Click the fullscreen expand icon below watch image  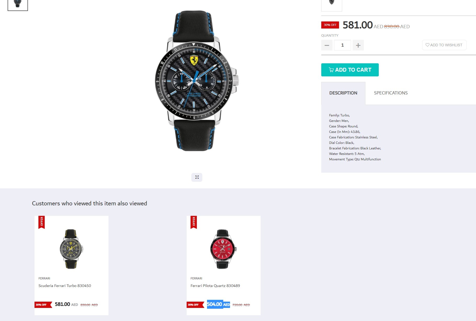pos(197,177)
